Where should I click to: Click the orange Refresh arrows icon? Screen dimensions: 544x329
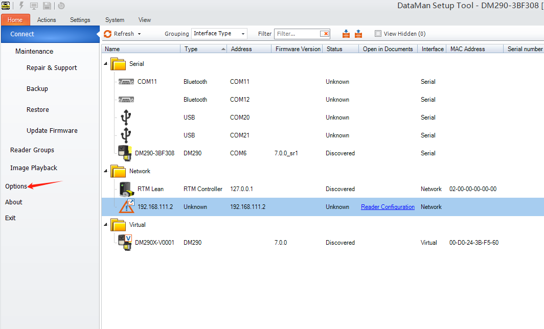[107, 34]
